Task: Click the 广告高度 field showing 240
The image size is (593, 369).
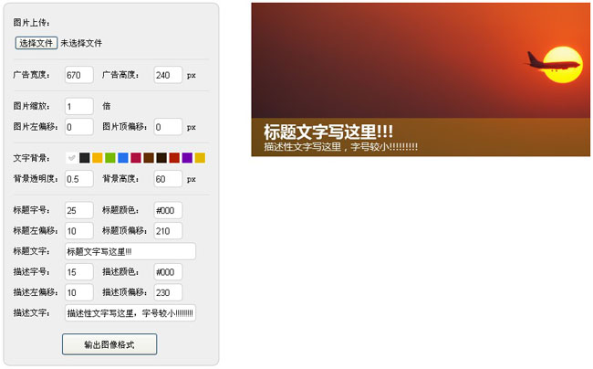Action: click(x=168, y=75)
